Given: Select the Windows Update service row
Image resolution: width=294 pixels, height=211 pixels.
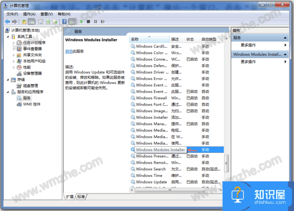Looking at the screenshot, I should tap(176, 182).
